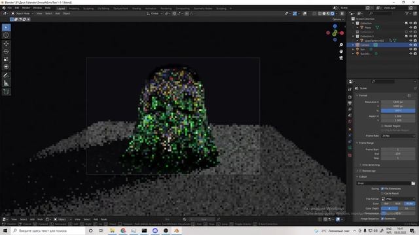This screenshot has height=235, width=419.
Task: Toggle File Extensions checkbox
Action: click(382, 189)
